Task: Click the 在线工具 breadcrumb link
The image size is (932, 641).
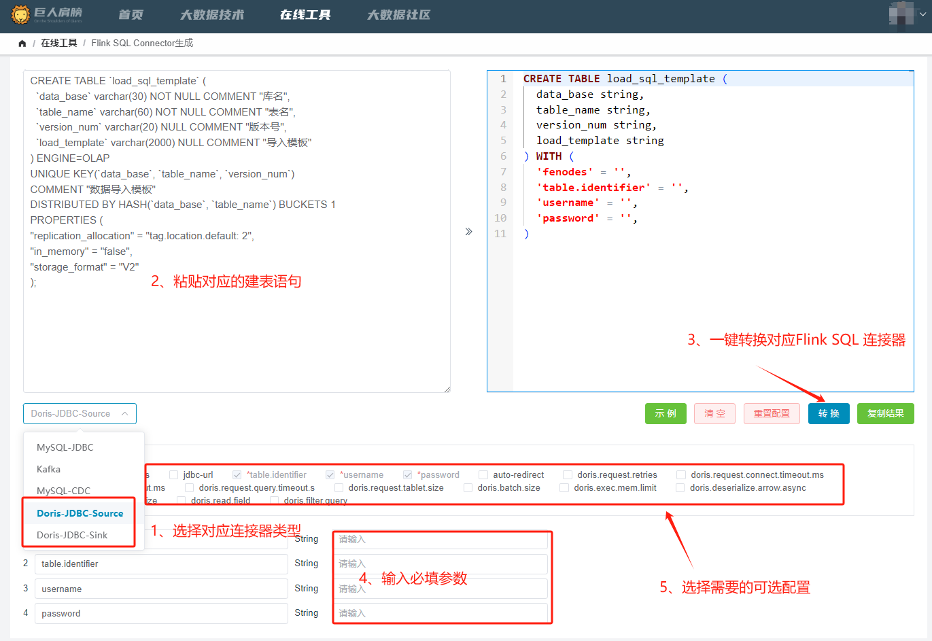Action: point(59,43)
